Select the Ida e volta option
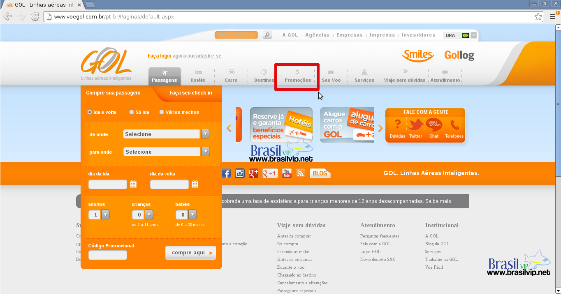 [x=90, y=112]
